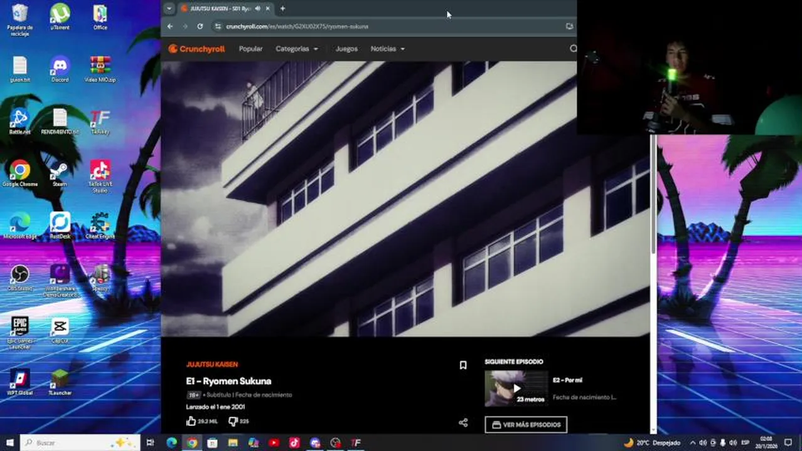Dislike the episode with thumbs down
Screen dimensions: 802x451
[x=233, y=422]
